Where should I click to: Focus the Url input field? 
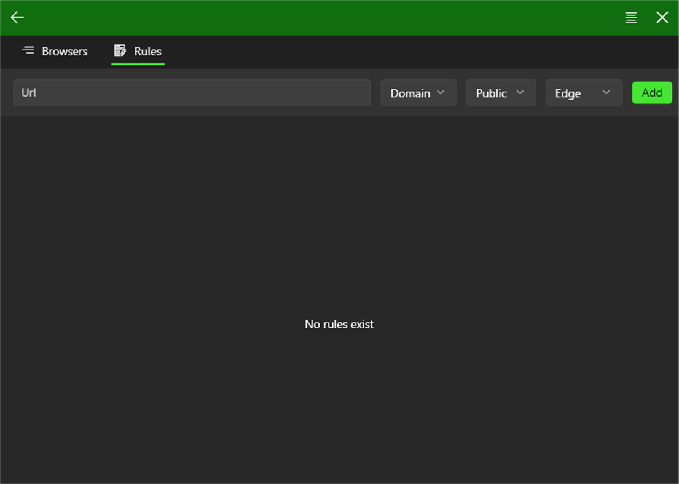point(192,93)
